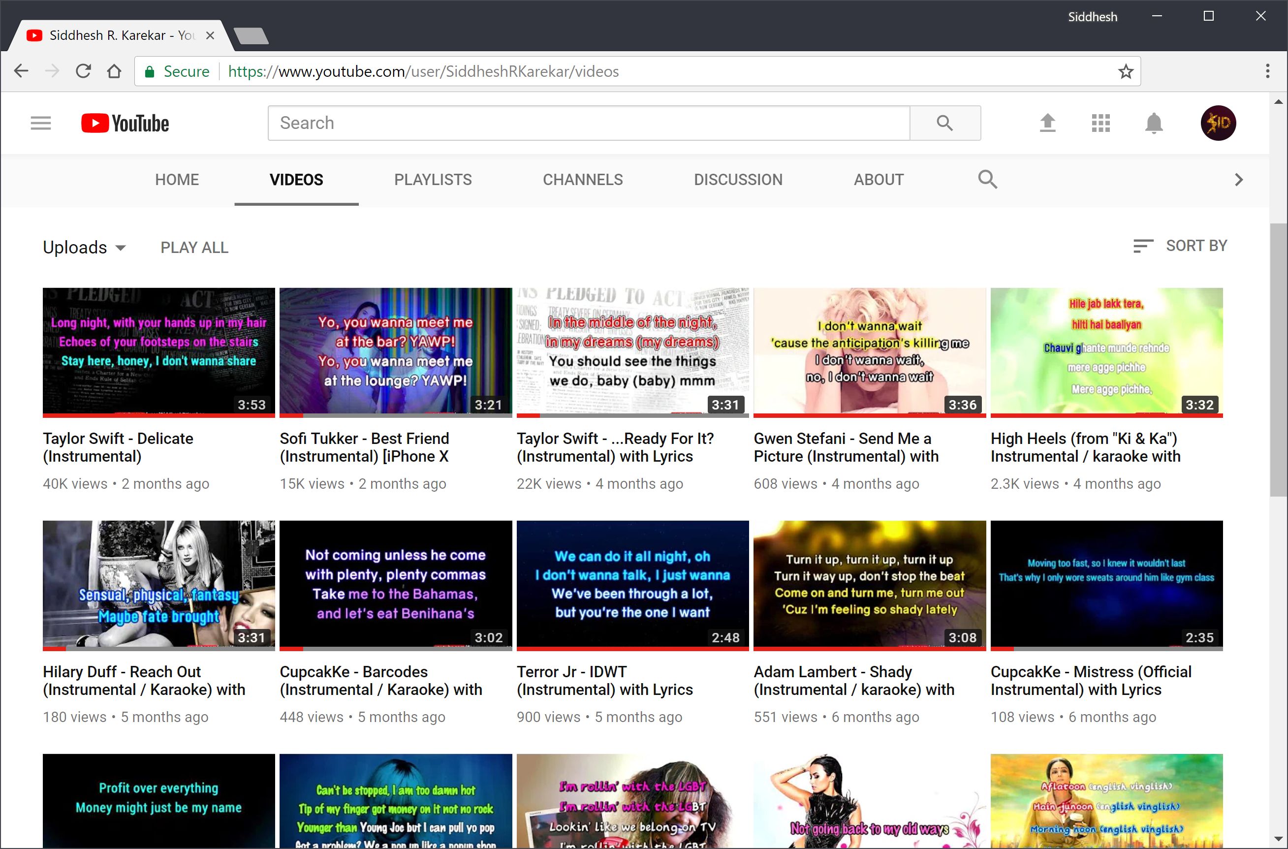Click title High Heels (from "Ki & Ka")
This screenshot has width=1288, height=849.
pos(1086,447)
